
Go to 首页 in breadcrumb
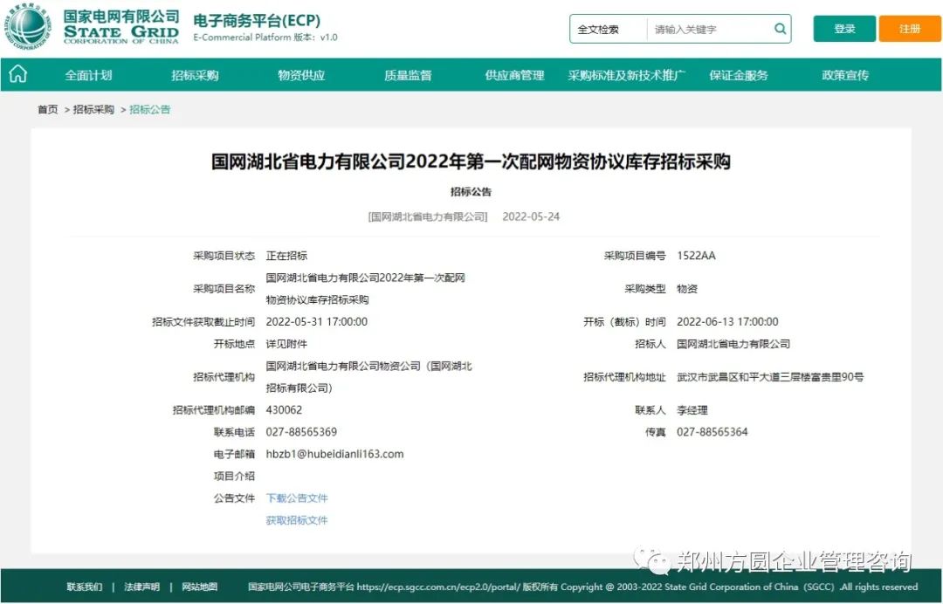47,109
